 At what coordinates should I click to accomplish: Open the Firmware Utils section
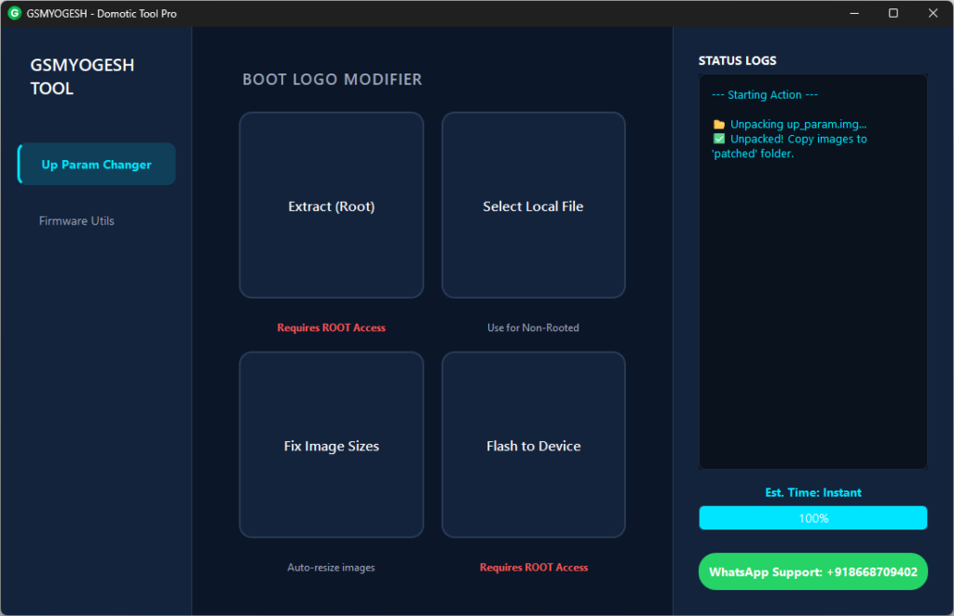(x=76, y=221)
